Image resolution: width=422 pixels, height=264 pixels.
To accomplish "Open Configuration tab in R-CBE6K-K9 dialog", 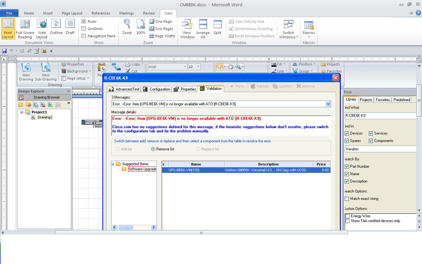I will pyautogui.click(x=156, y=89).
